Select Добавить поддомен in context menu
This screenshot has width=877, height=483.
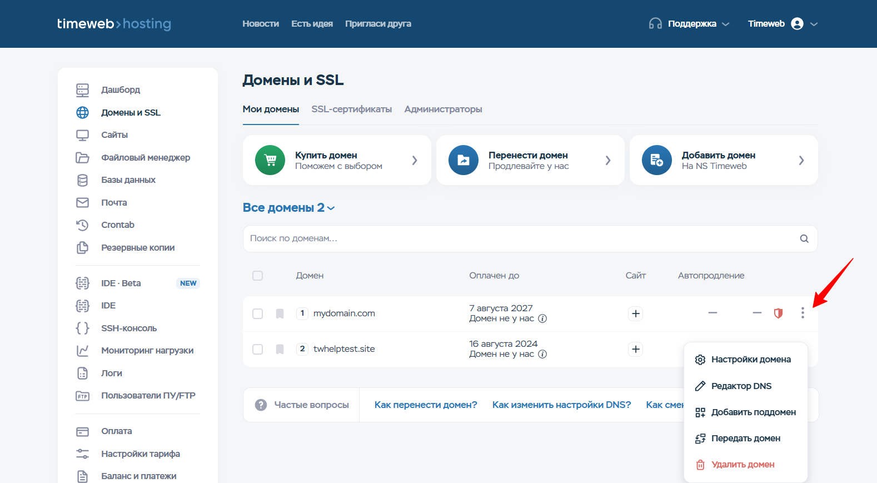(x=745, y=412)
